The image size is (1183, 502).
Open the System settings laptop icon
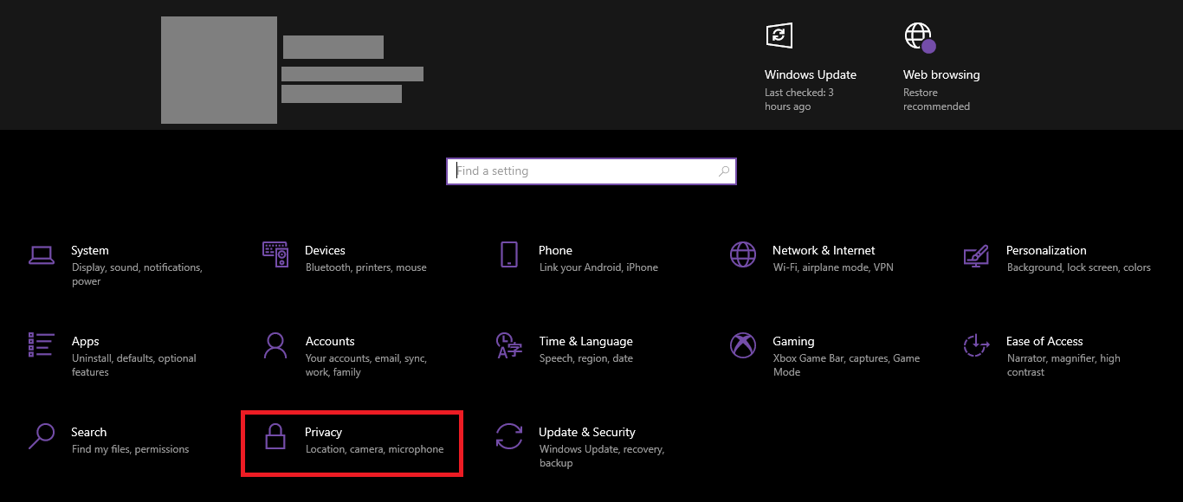[42, 255]
